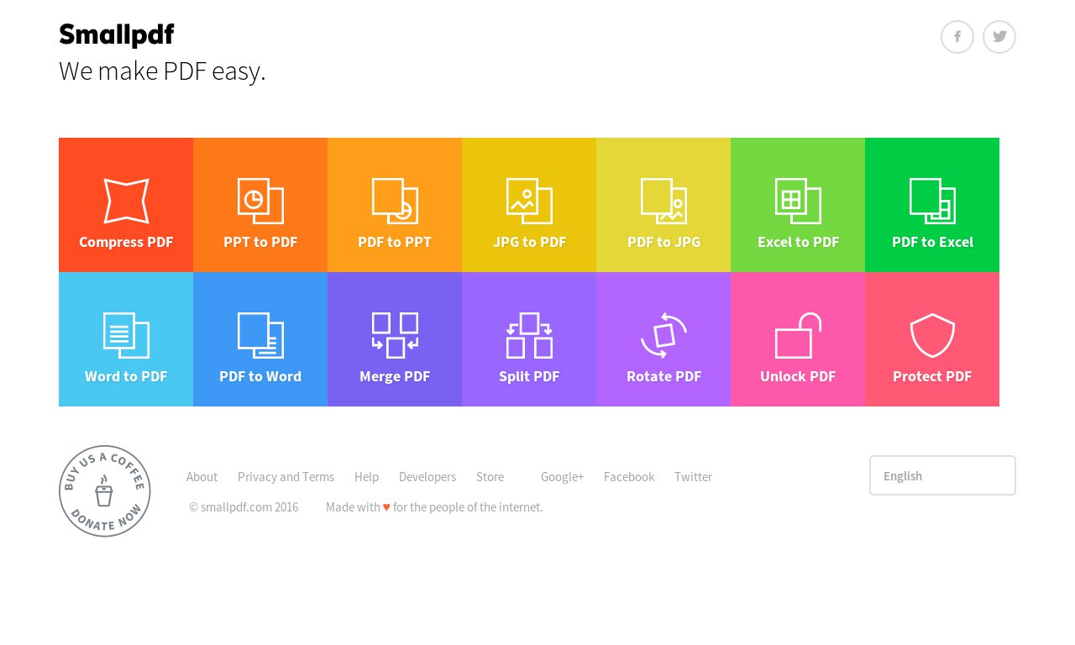Visit the Store footer link
This screenshot has height=645, width=1075.
click(x=490, y=477)
